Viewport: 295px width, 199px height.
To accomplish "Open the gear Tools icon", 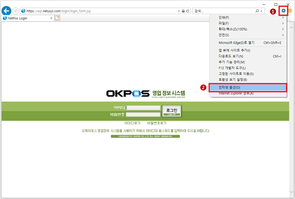I will (284, 11).
